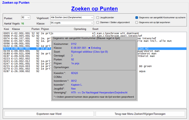Select list row for Kooi 0005
The image size is (189, 120).
click(27, 33)
